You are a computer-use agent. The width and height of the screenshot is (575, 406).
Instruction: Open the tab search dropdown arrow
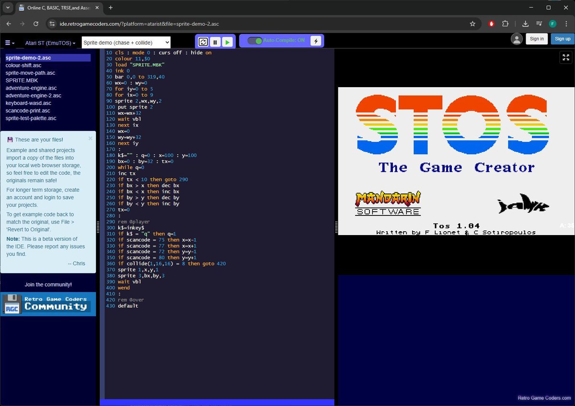(x=8, y=8)
